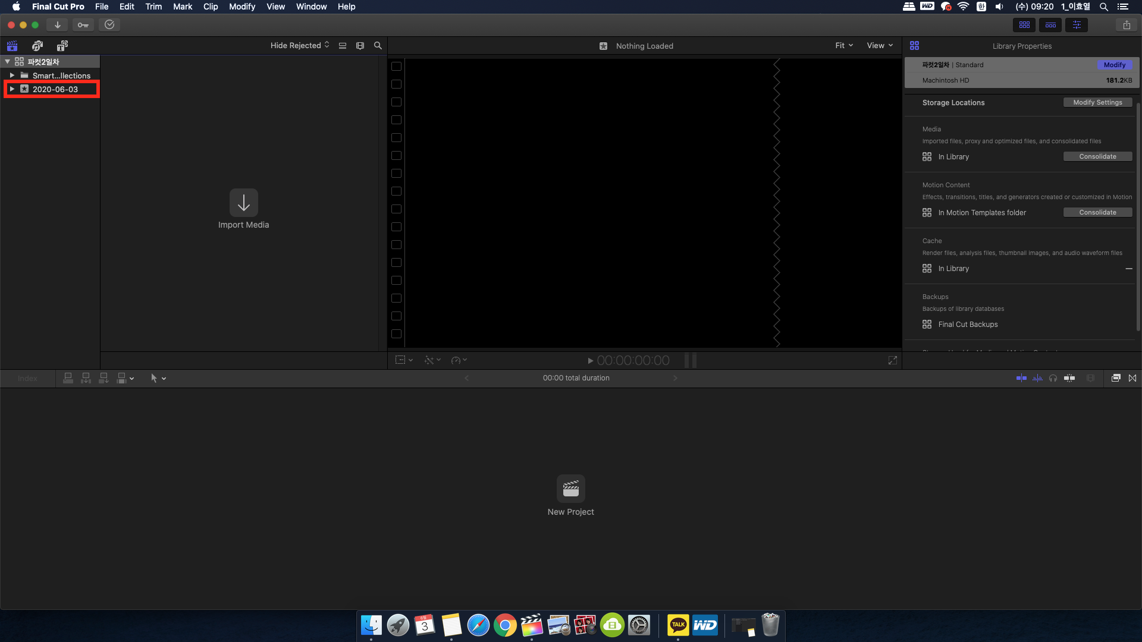Click Consolidate button for Media
1142x642 pixels.
[1097, 157]
